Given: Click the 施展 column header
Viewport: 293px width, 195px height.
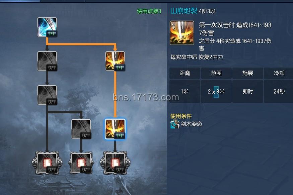Looking at the screenshot, I should (x=247, y=73).
